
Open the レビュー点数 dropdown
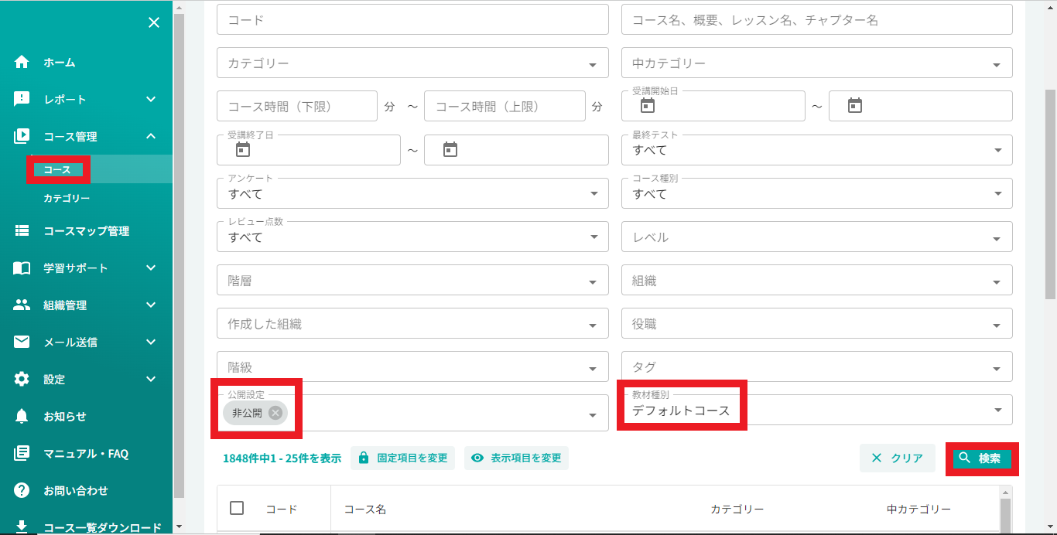click(412, 237)
